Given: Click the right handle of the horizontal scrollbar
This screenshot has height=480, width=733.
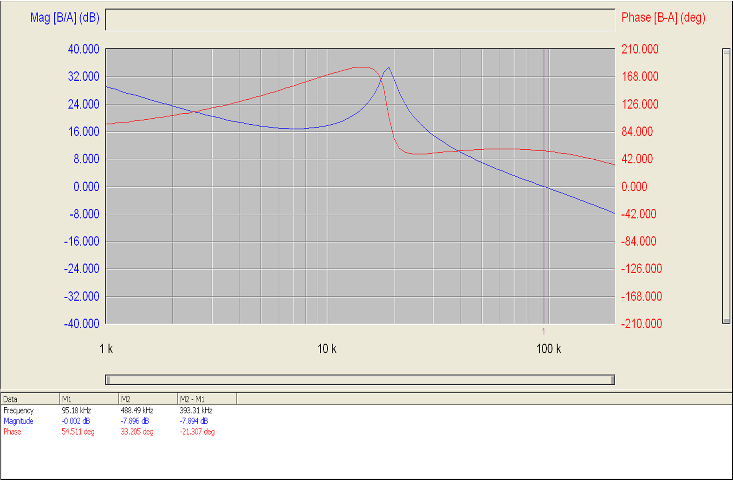Looking at the screenshot, I should tap(613, 380).
